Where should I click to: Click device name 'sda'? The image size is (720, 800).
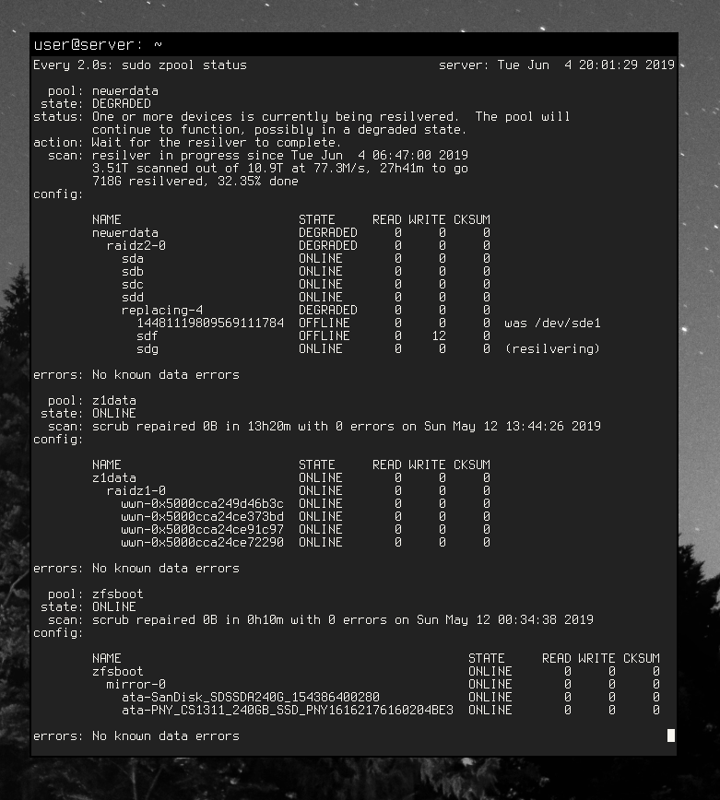(133, 259)
